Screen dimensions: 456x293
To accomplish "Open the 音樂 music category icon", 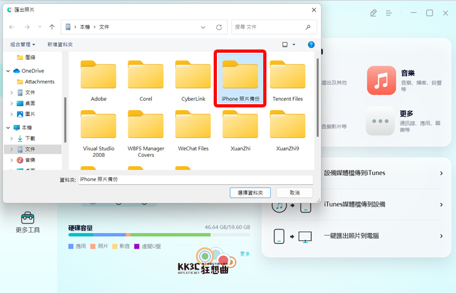I will coord(381,80).
